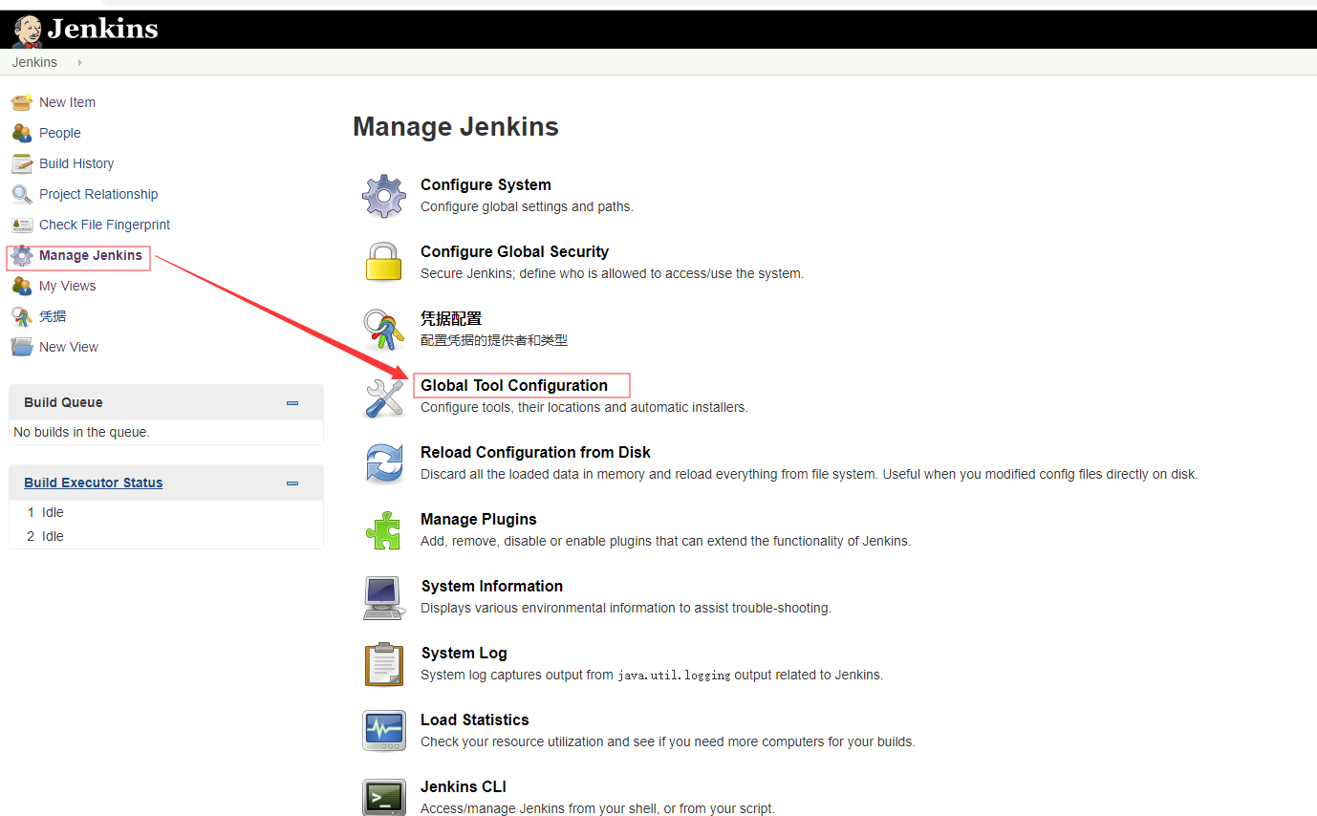This screenshot has height=816, width=1317.
Task: Click the 'Manage Jenkins' page heading
Action: point(456,127)
